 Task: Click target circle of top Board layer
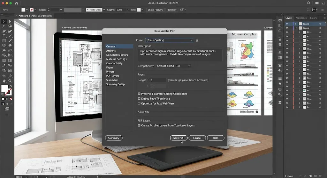tap(320, 24)
